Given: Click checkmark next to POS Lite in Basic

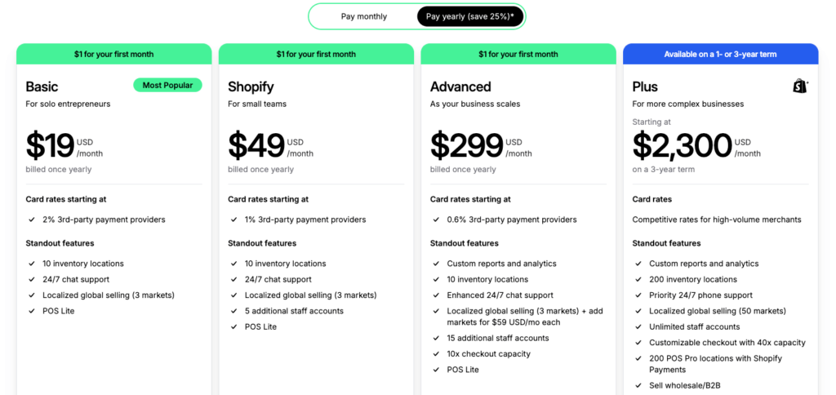Looking at the screenshot, I should (32, 311).
